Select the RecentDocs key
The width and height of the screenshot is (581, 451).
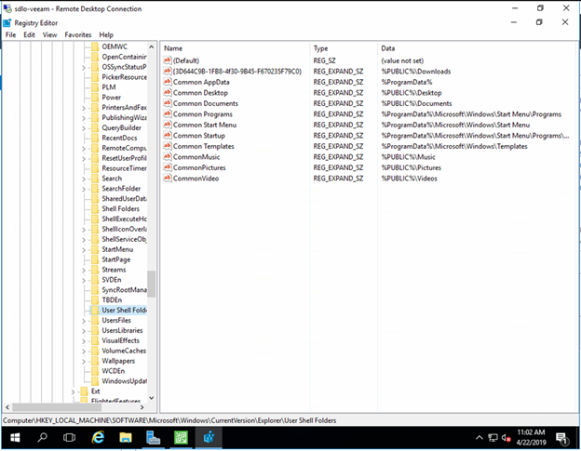pyautogui.click(x=119, y=138)
